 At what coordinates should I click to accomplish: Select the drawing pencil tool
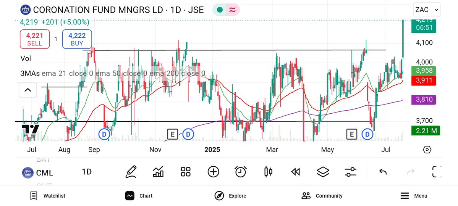131,172
